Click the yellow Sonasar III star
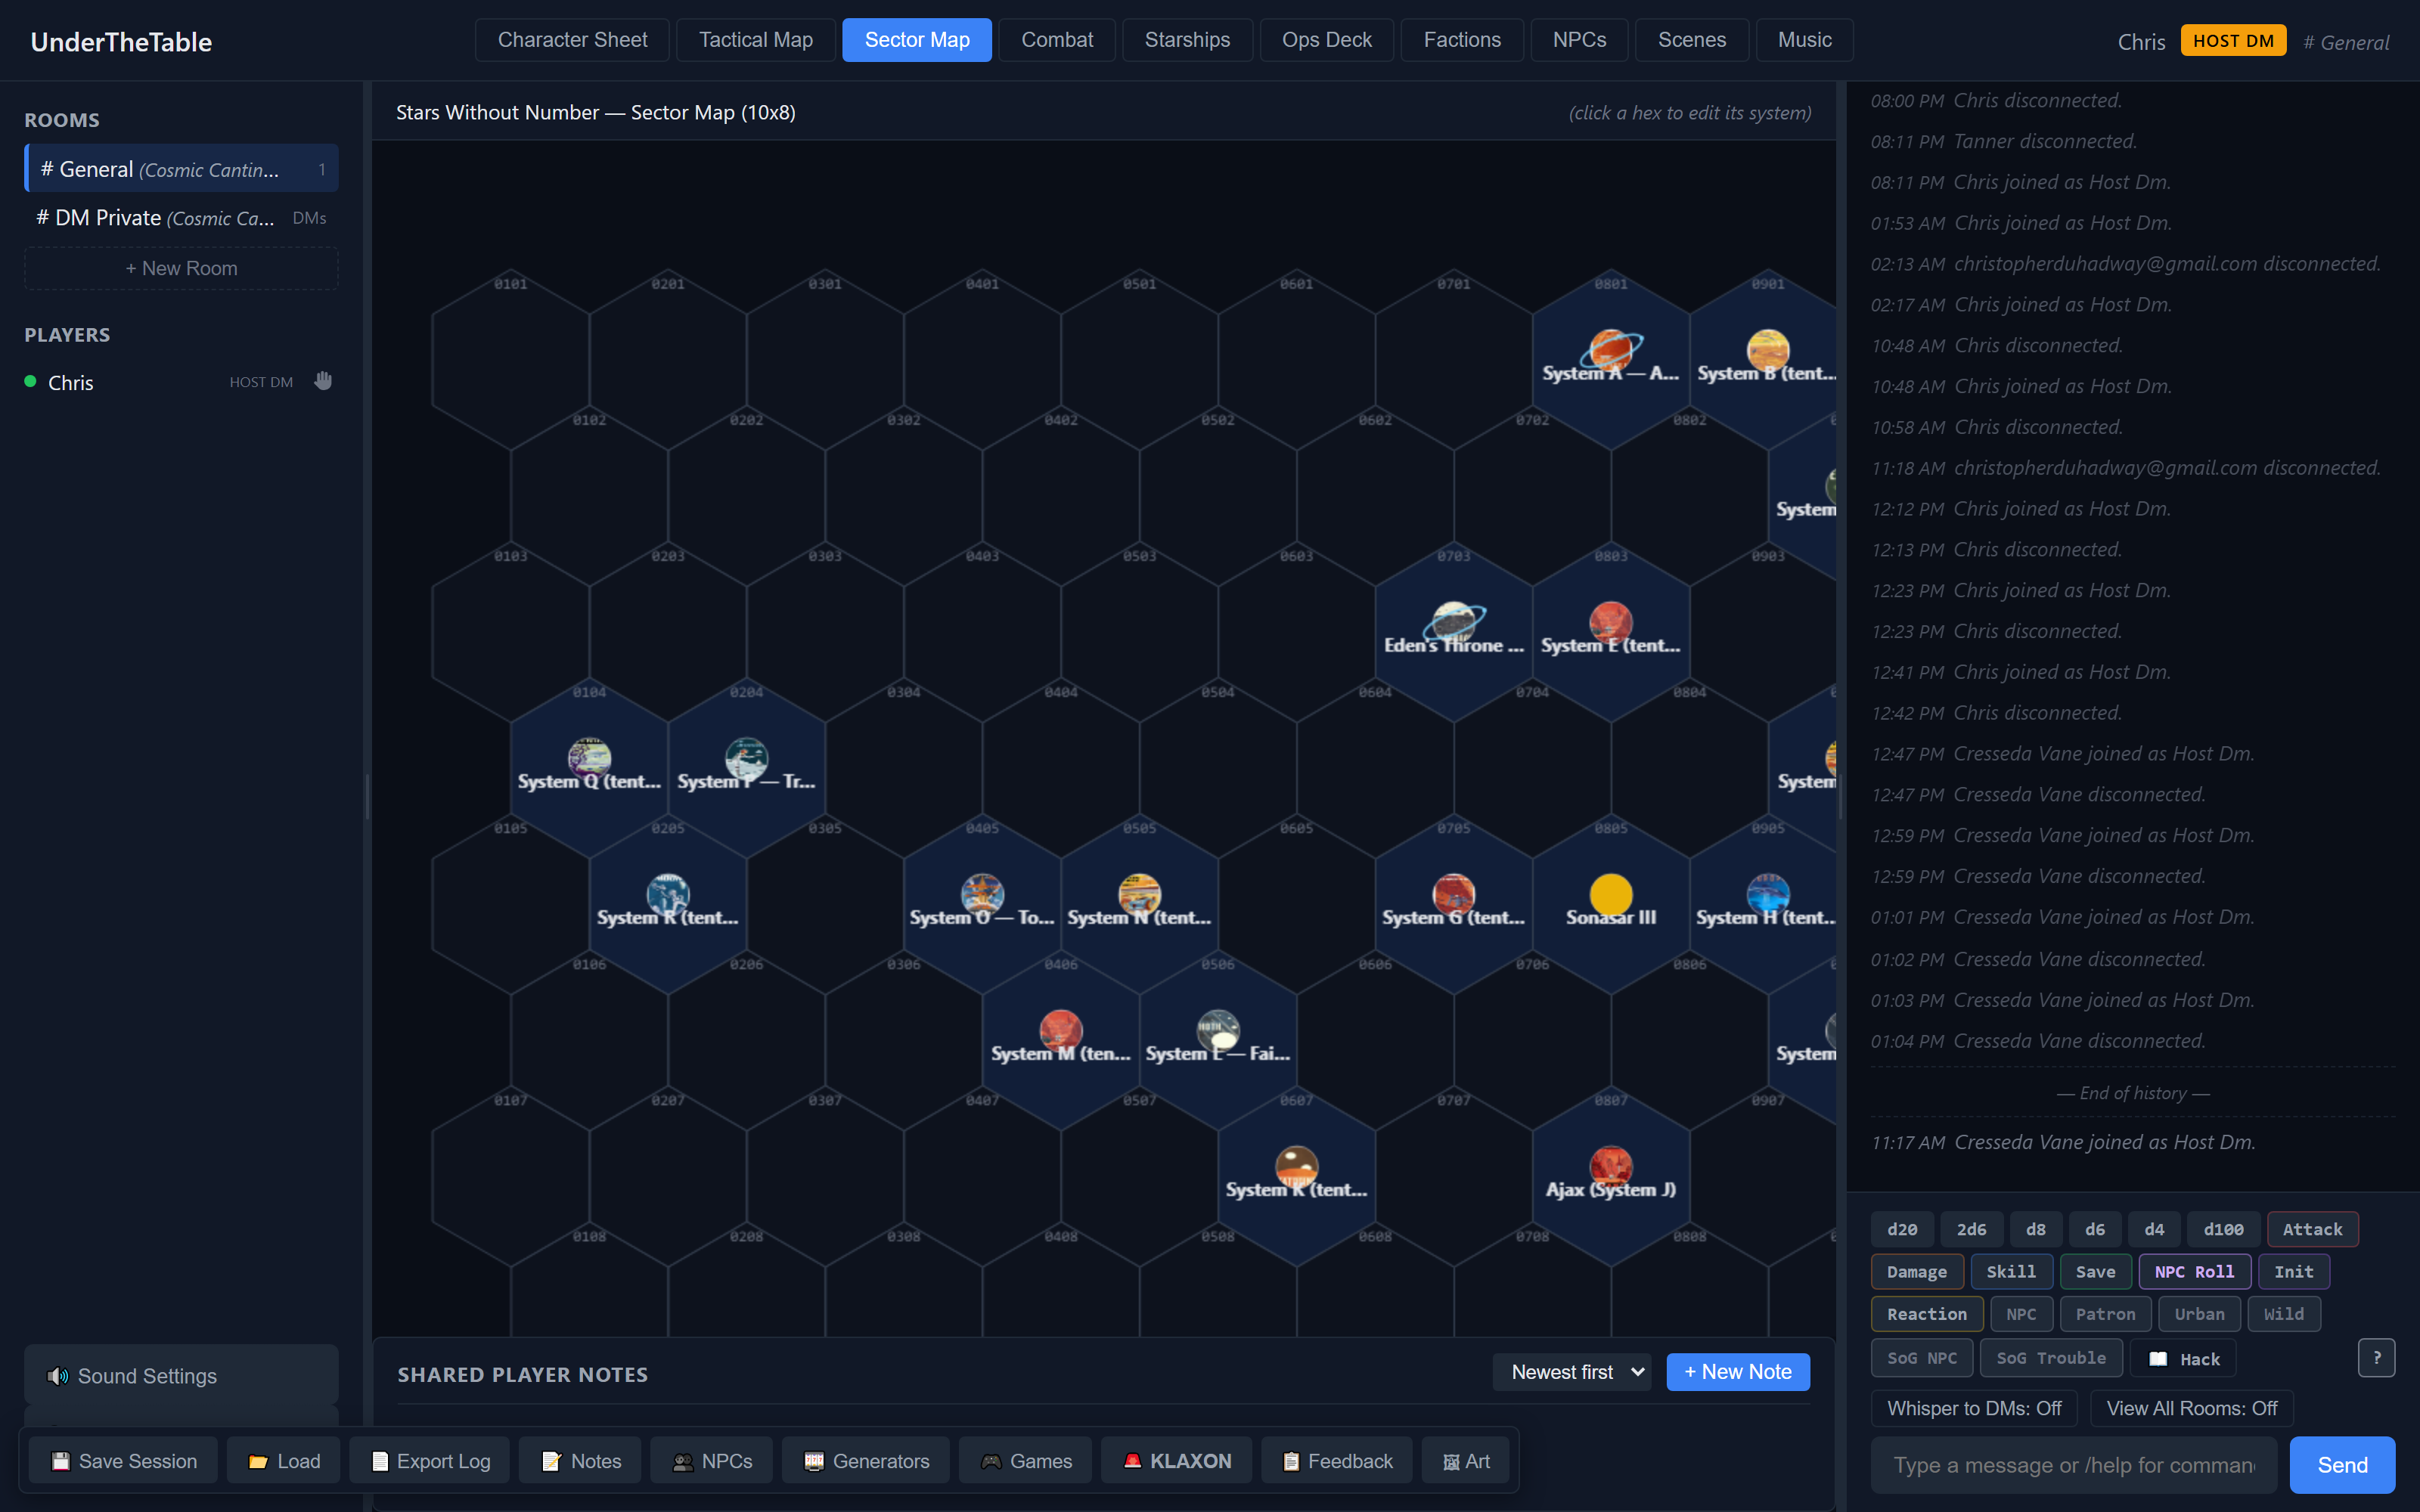The height and width of the screenshot is (1512, 2420). pyautogui.click(x=1610, y=894)
